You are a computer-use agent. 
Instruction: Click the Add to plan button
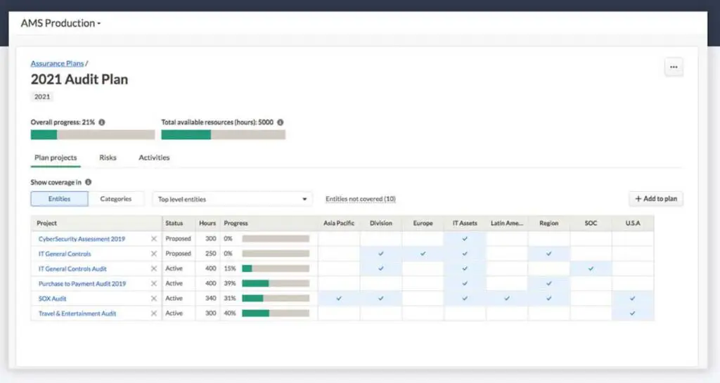pyautogui.click(x=655, y=199)
